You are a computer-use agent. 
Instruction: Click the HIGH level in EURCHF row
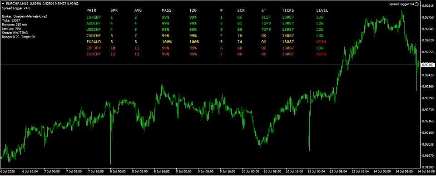(321, 54)
